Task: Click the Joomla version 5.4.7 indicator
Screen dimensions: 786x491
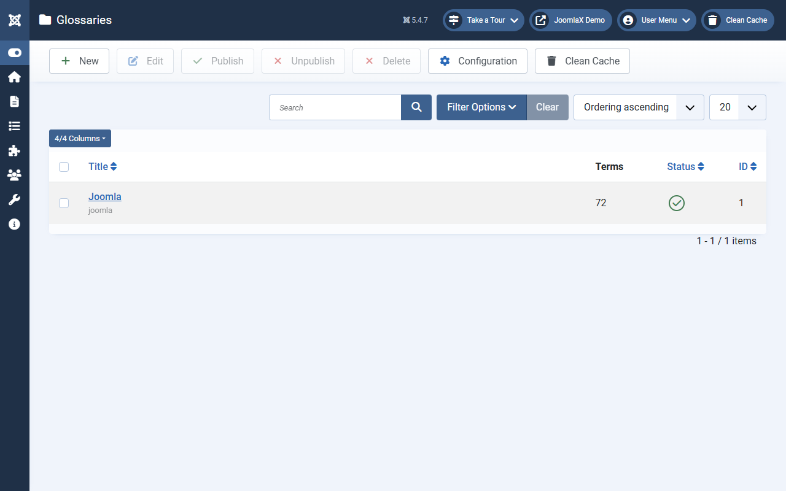Action: pyautogui.click(x=415, y=20)
